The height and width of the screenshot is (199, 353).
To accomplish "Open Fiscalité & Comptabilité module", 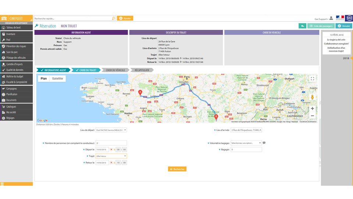I will (16, 82).
